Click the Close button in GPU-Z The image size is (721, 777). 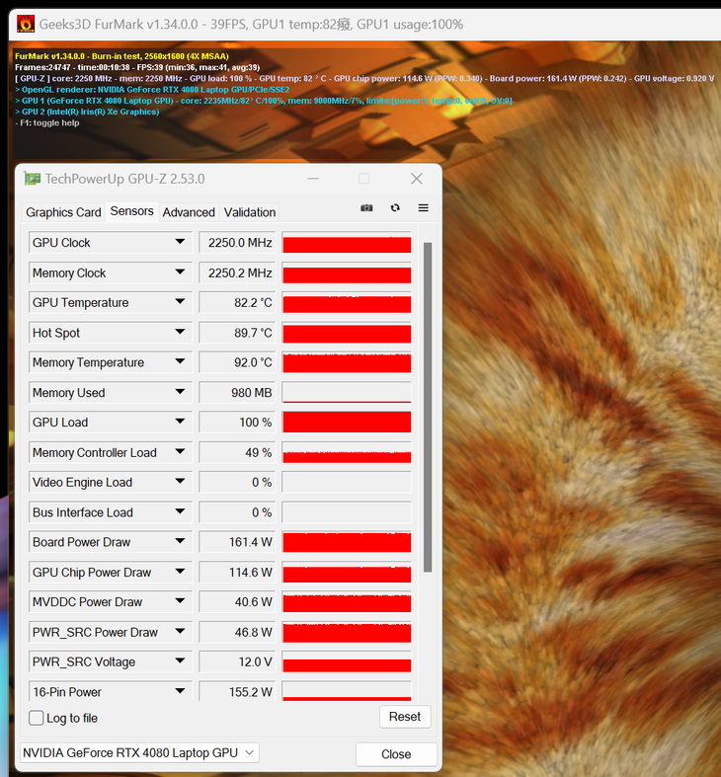(396, 754)
